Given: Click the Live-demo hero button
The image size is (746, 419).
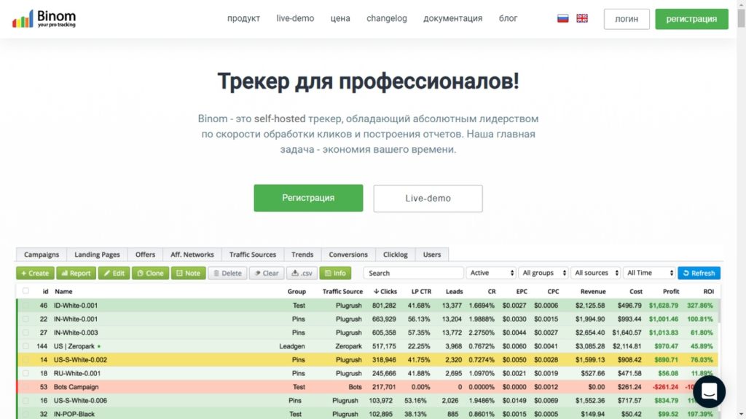Looking at the screenshot, I should click(428, 199).
